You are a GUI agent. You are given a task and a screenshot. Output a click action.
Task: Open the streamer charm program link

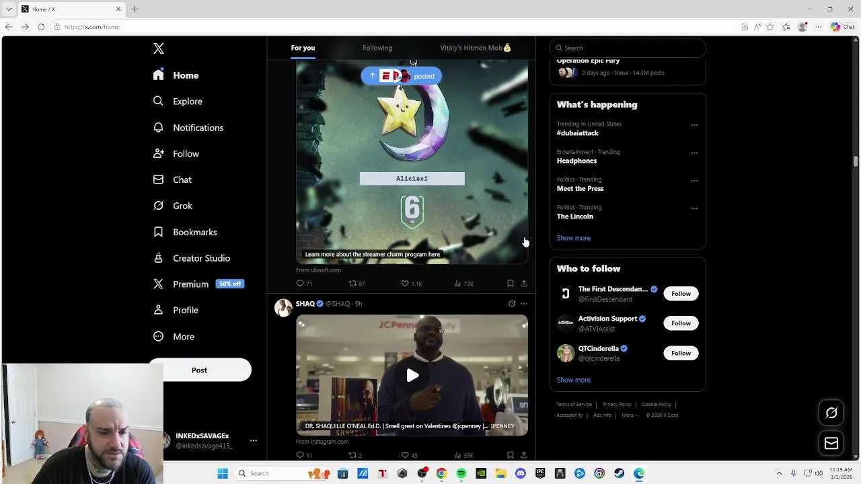(x=373, y=254)
